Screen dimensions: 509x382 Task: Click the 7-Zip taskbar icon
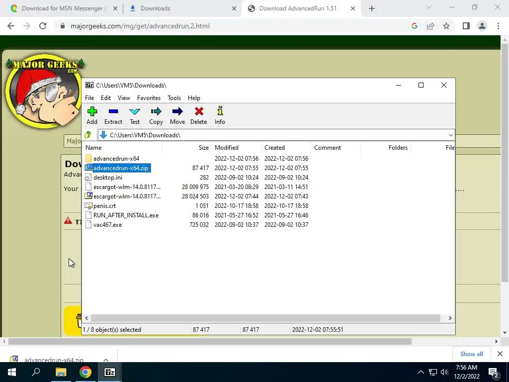(109, 372)
